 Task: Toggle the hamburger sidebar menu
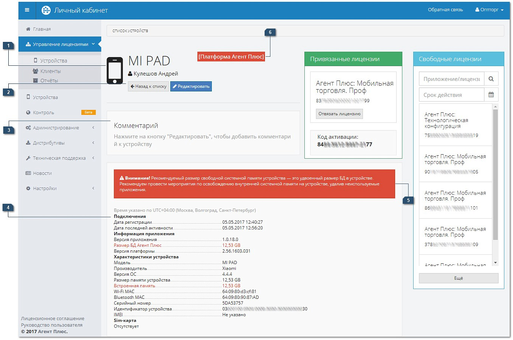[27, 10]
